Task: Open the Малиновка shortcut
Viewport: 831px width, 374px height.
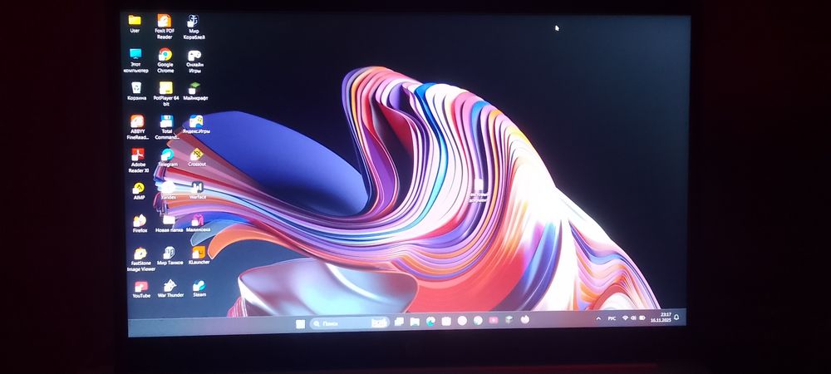Action: (198, 223)
